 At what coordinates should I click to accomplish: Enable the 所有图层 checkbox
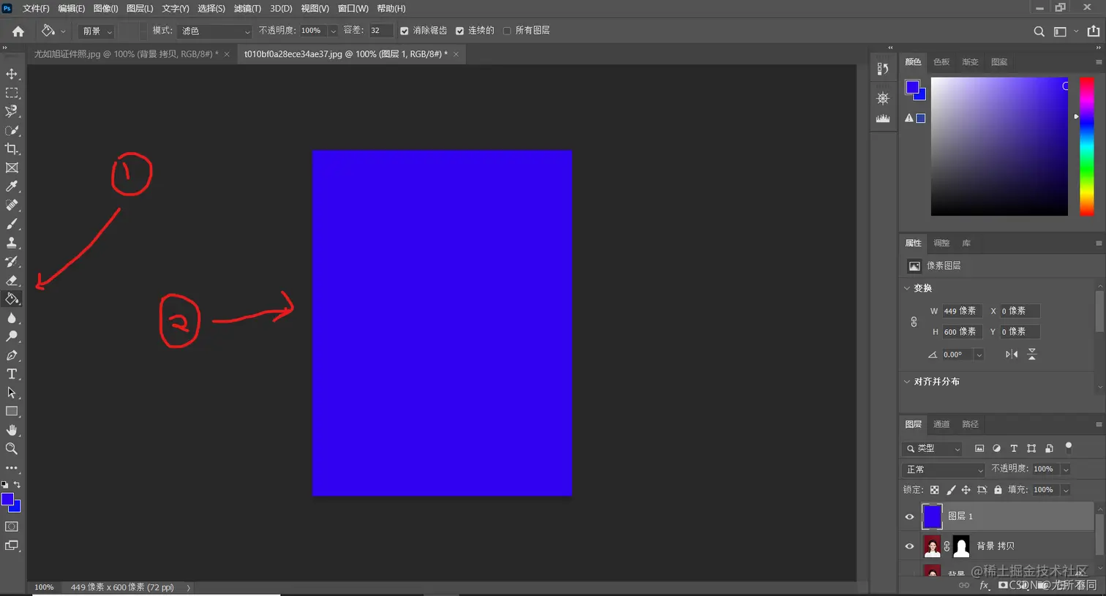[x=507, y=31]
